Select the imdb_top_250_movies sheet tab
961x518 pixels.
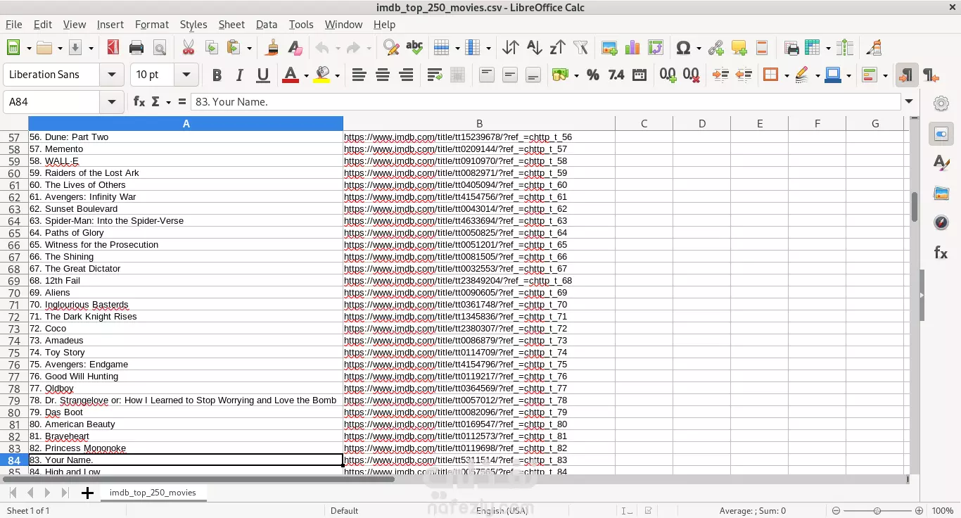click(x=153, y=493)
